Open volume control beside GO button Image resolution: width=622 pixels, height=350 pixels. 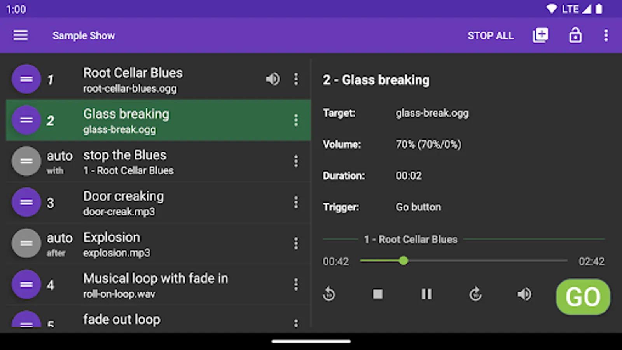click(x=524, y=294)
